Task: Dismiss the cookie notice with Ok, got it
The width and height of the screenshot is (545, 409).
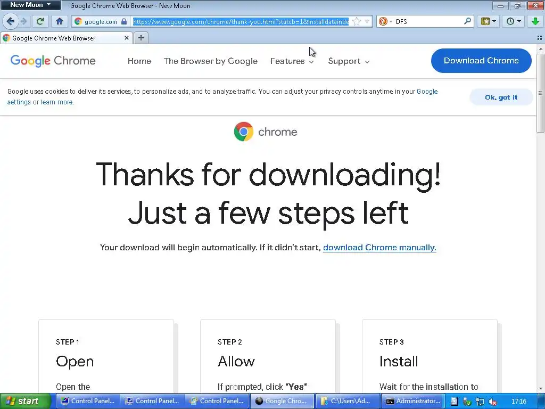Action: (501, 97)
